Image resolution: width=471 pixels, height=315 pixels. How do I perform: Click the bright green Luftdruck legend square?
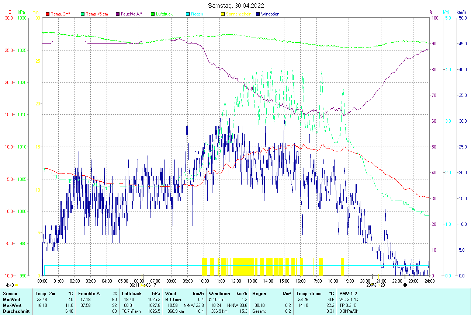tap(153, 14)
